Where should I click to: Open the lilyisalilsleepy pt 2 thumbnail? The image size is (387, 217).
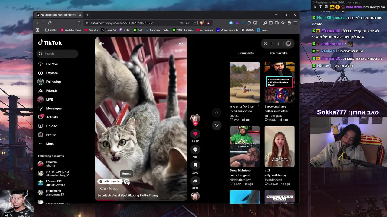pos(279,146)
